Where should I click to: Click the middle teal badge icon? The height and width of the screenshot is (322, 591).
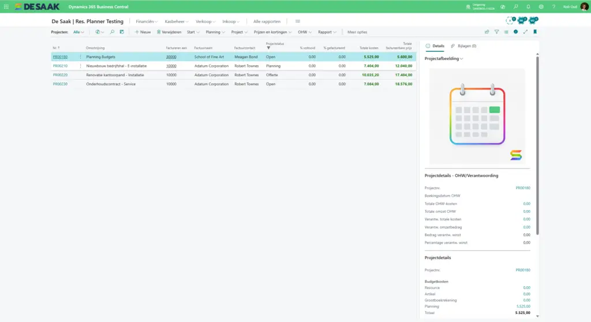(x=522, y=20)
